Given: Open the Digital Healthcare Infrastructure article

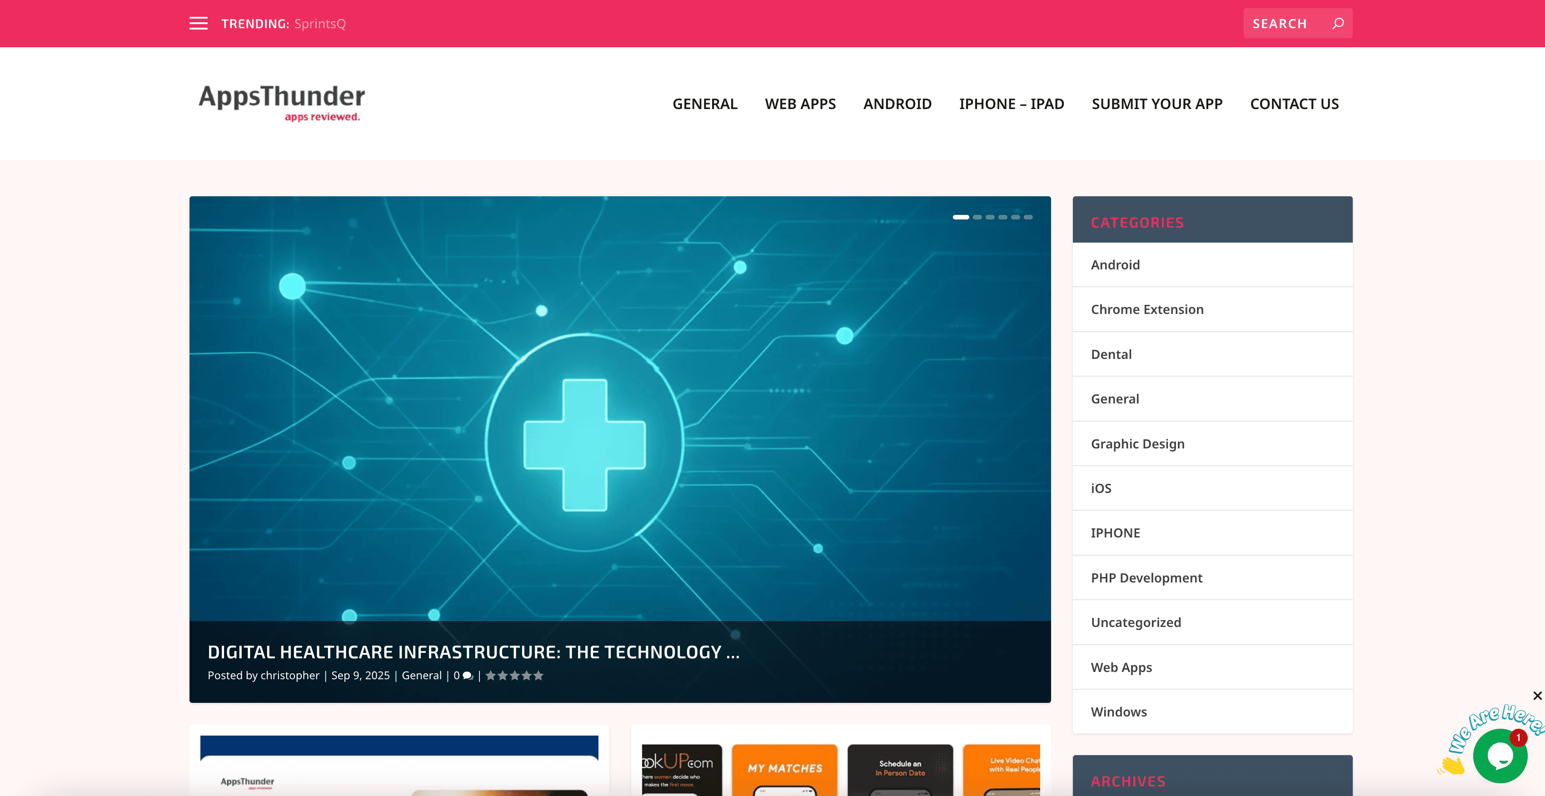Looking at the screenshot, I should [473, 652].
